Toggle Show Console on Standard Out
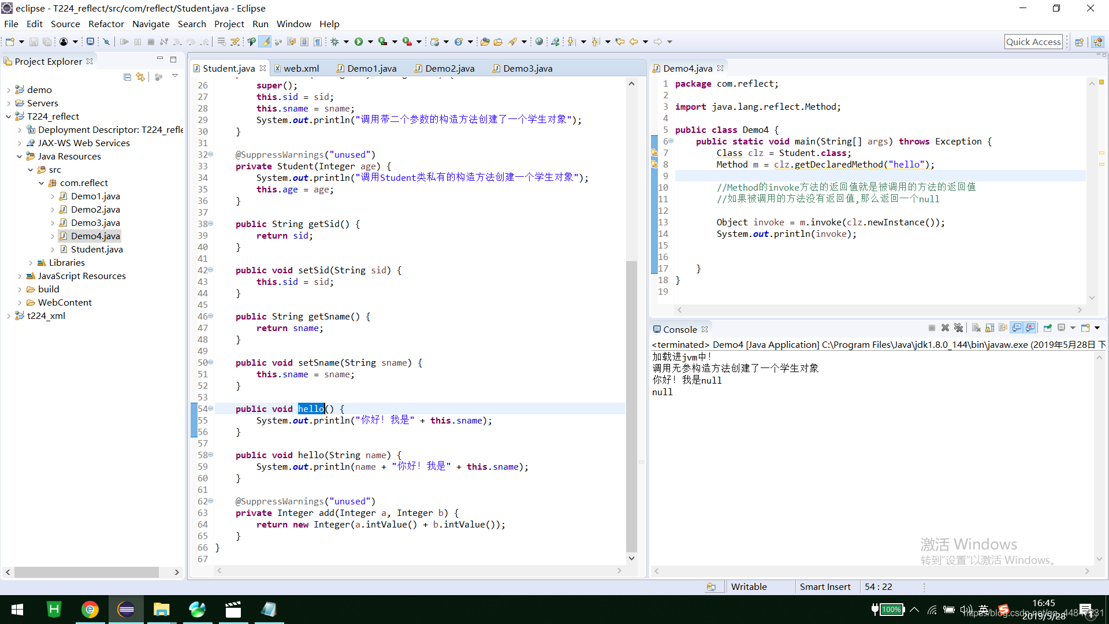This screenshot has height=624, width=1109. [1017, 328]
